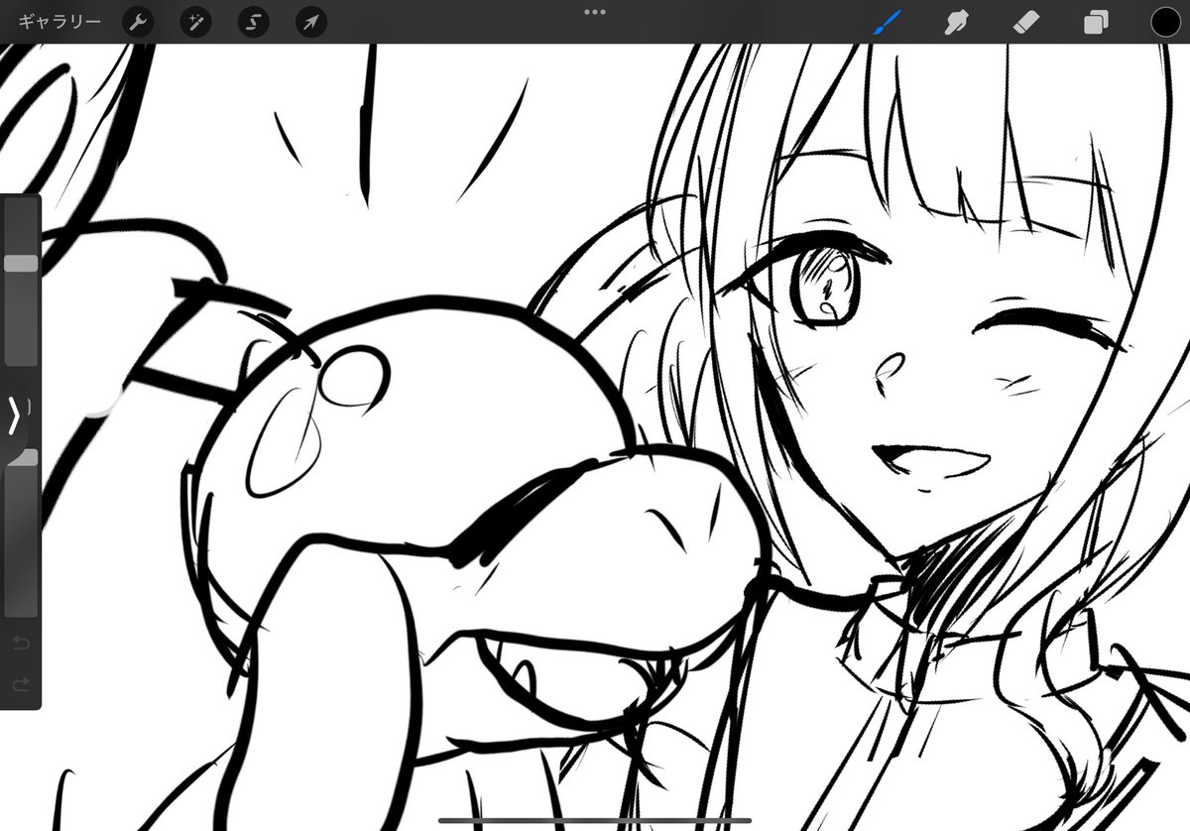Tap the three-dot multitasking menu
The image size is (1190, 831).
click(595, 12)
